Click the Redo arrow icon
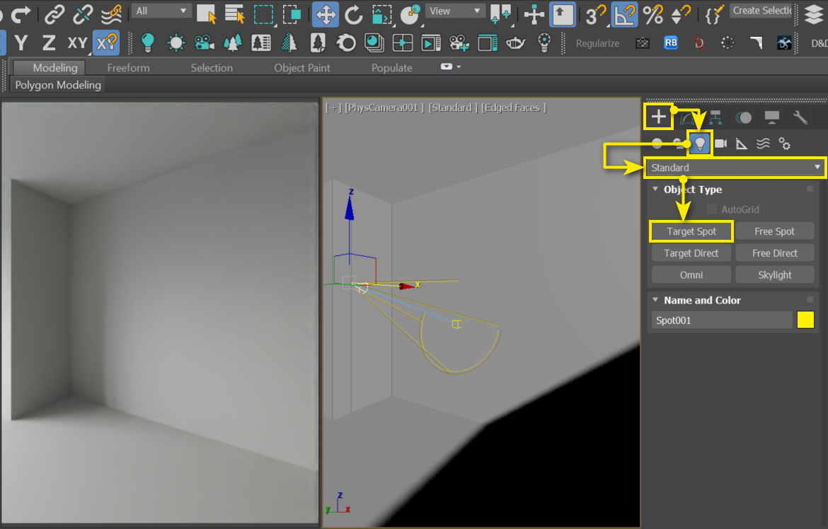 tap(21, 14)
